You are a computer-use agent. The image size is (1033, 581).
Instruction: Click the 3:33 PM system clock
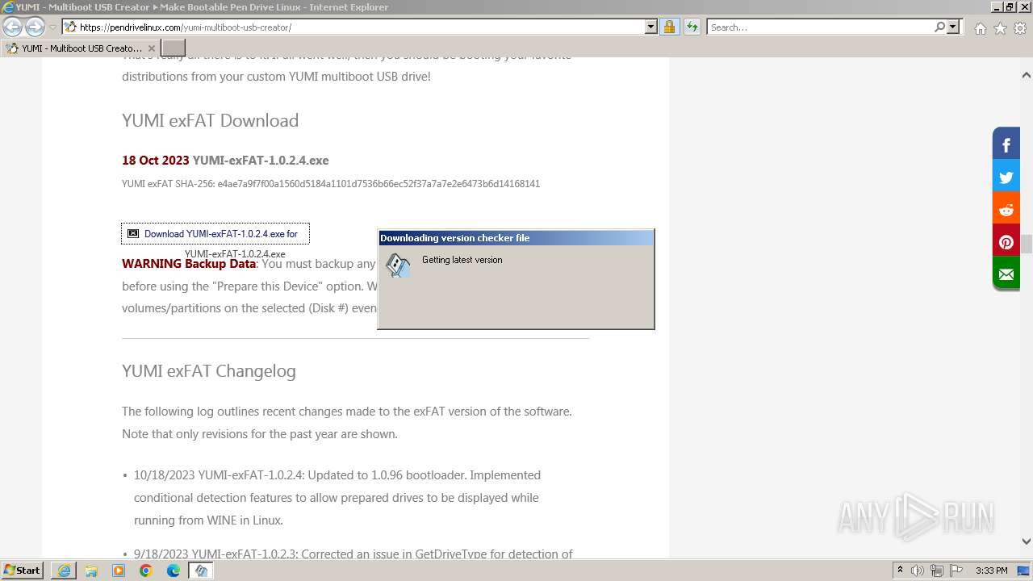point(992,571)
